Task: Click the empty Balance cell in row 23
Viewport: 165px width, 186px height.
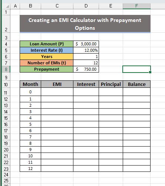Action: coord(136,169)
